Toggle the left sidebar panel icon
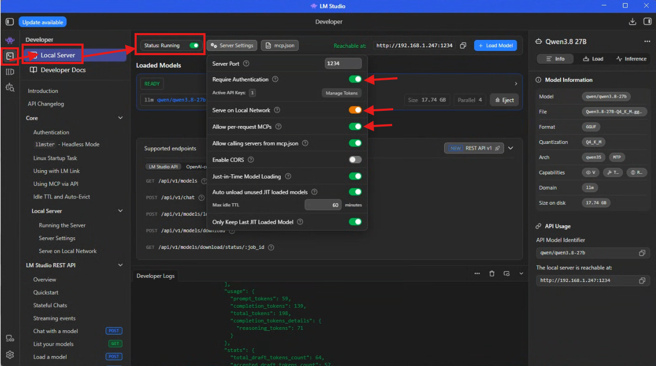Image resolution: width=656 pixels, height=366 pixels. 9,22
